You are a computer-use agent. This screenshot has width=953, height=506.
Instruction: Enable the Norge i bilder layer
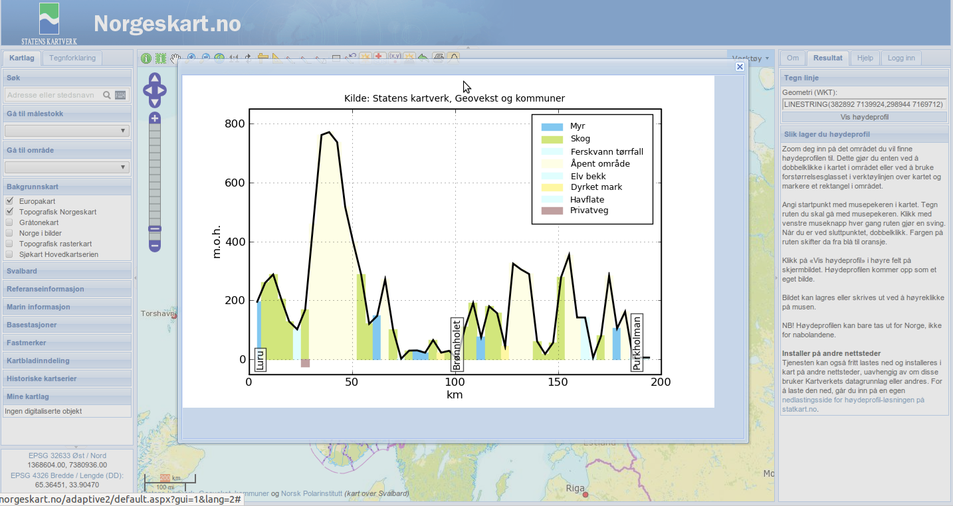pos(9,232)
